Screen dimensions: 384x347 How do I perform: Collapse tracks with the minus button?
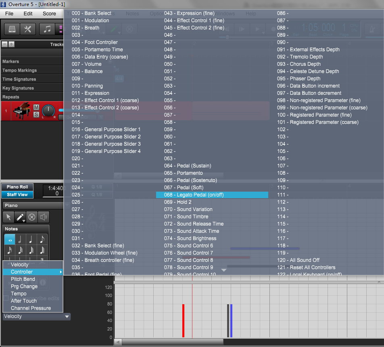click(x=5, y=44)
